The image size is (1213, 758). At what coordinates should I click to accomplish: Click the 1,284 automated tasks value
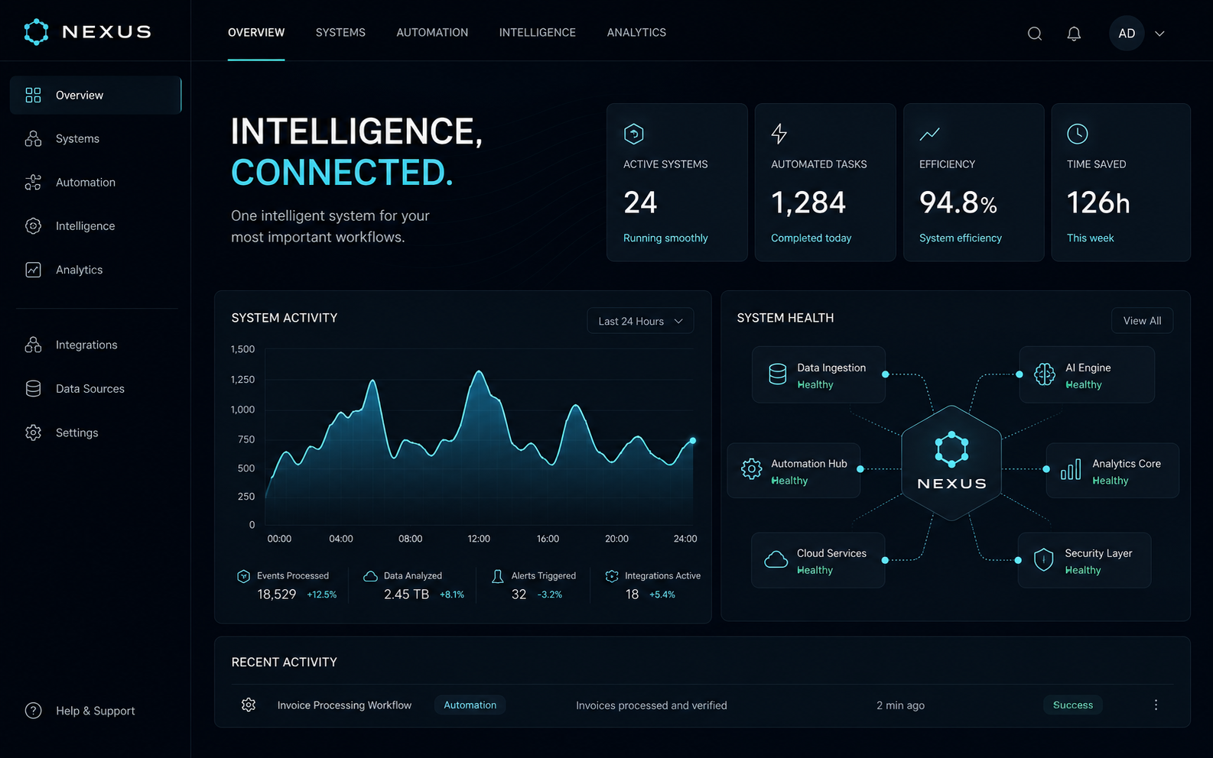coord(808,203)
